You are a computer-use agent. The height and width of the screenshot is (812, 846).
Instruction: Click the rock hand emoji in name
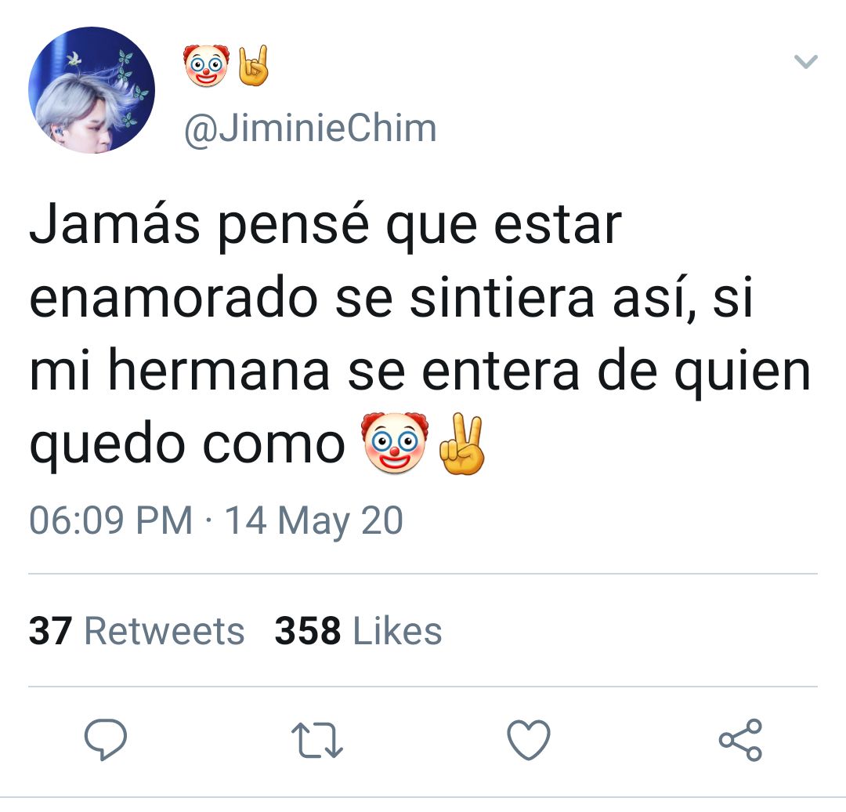click(253, 65)
